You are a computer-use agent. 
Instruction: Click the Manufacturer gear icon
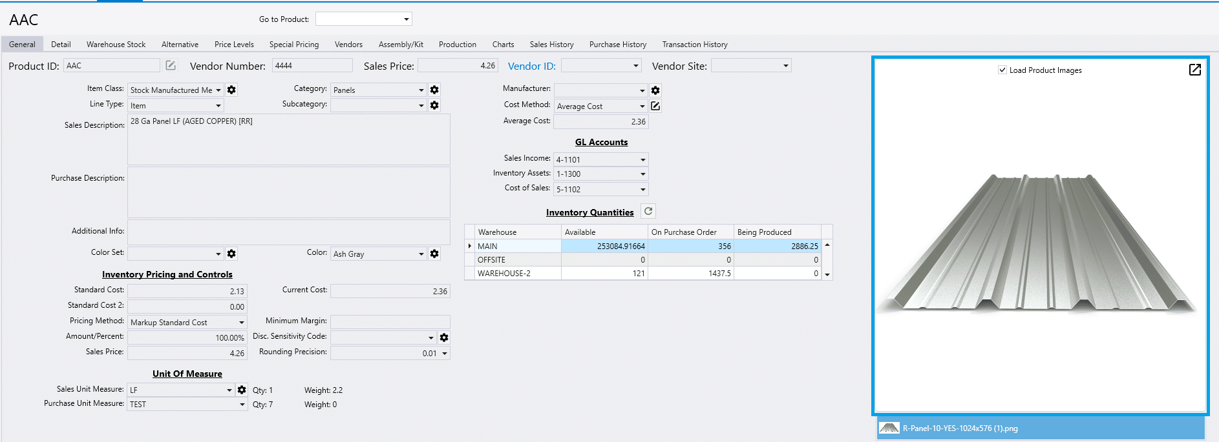pos(655,90)
